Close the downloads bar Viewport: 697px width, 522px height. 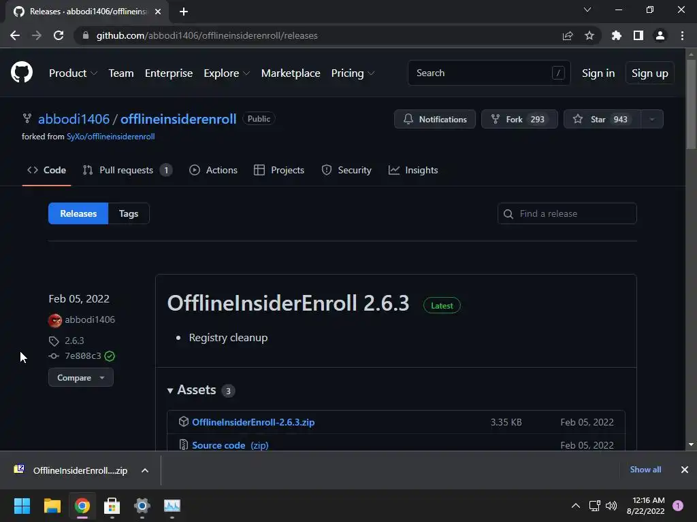point(685,470)
